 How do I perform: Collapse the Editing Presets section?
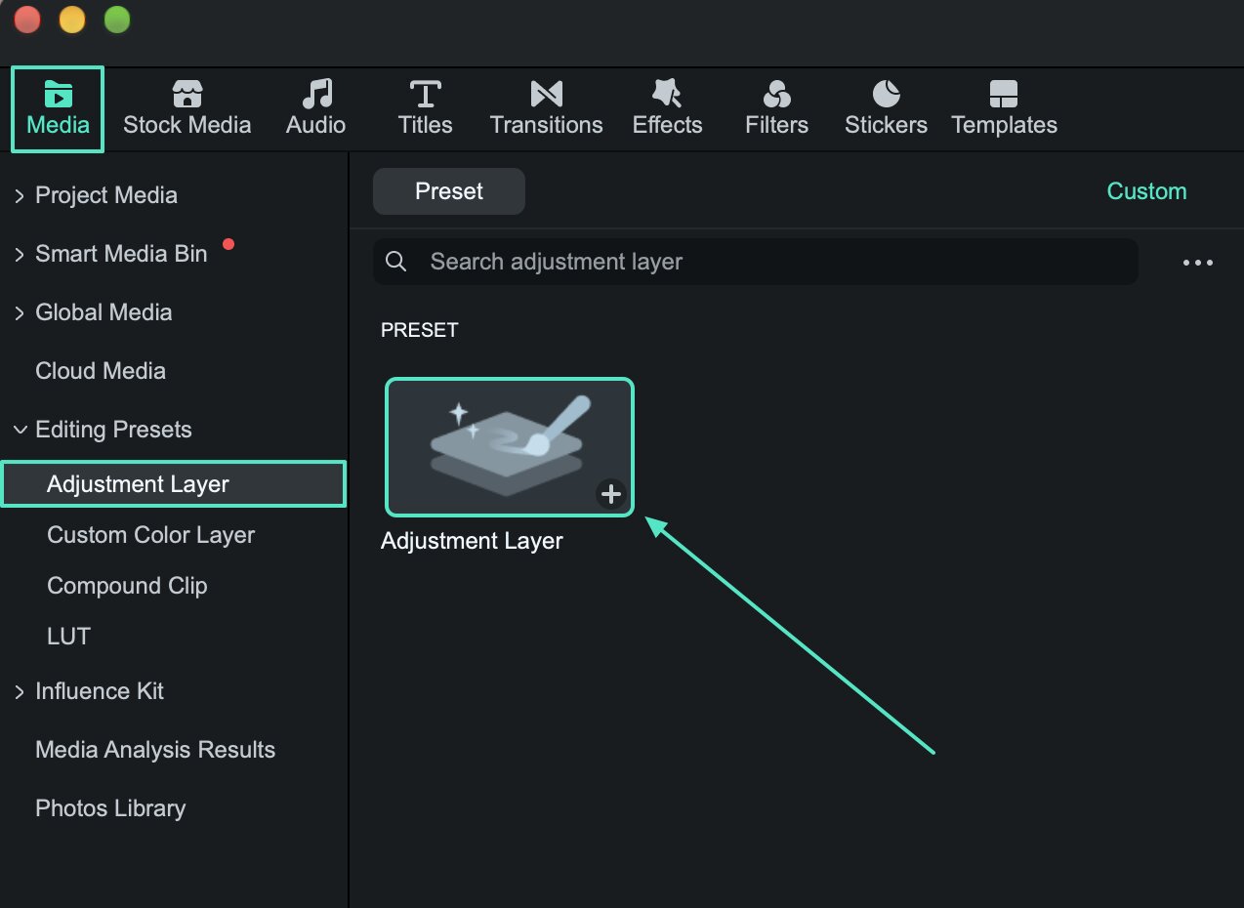tap(20, 430)
